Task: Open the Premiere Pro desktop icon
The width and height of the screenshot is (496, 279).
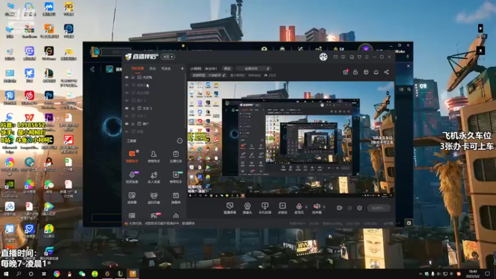Action: coord(49,120)
